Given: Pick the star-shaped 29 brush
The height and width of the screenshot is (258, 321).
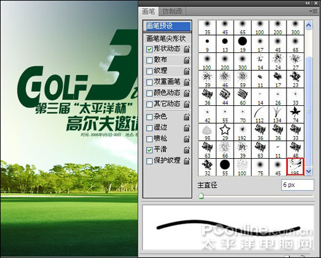Looking at the screenshot, I should click(x=225, y=132).
